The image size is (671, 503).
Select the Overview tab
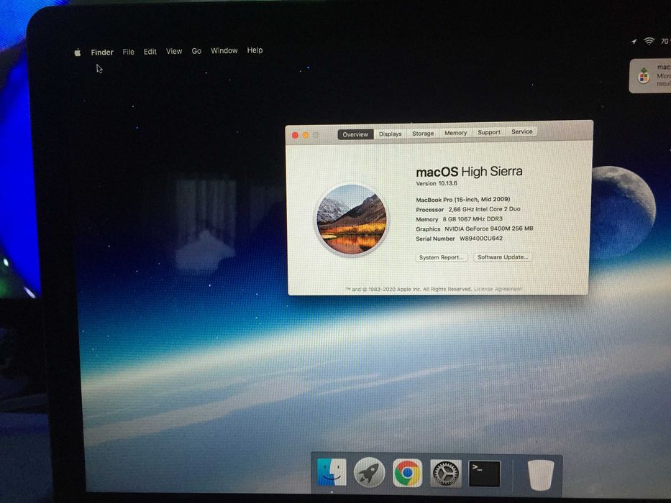[x=355, y=134]
